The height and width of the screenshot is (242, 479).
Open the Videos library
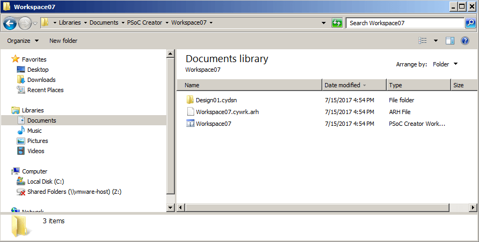pyautogui.click(x=36, y=151)
